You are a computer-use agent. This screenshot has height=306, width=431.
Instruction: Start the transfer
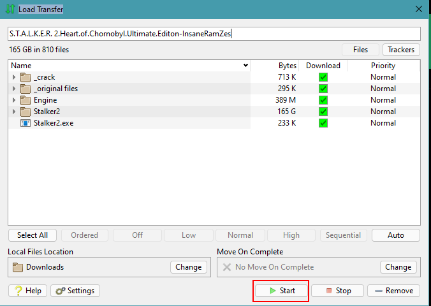click(x=281, y=291)
